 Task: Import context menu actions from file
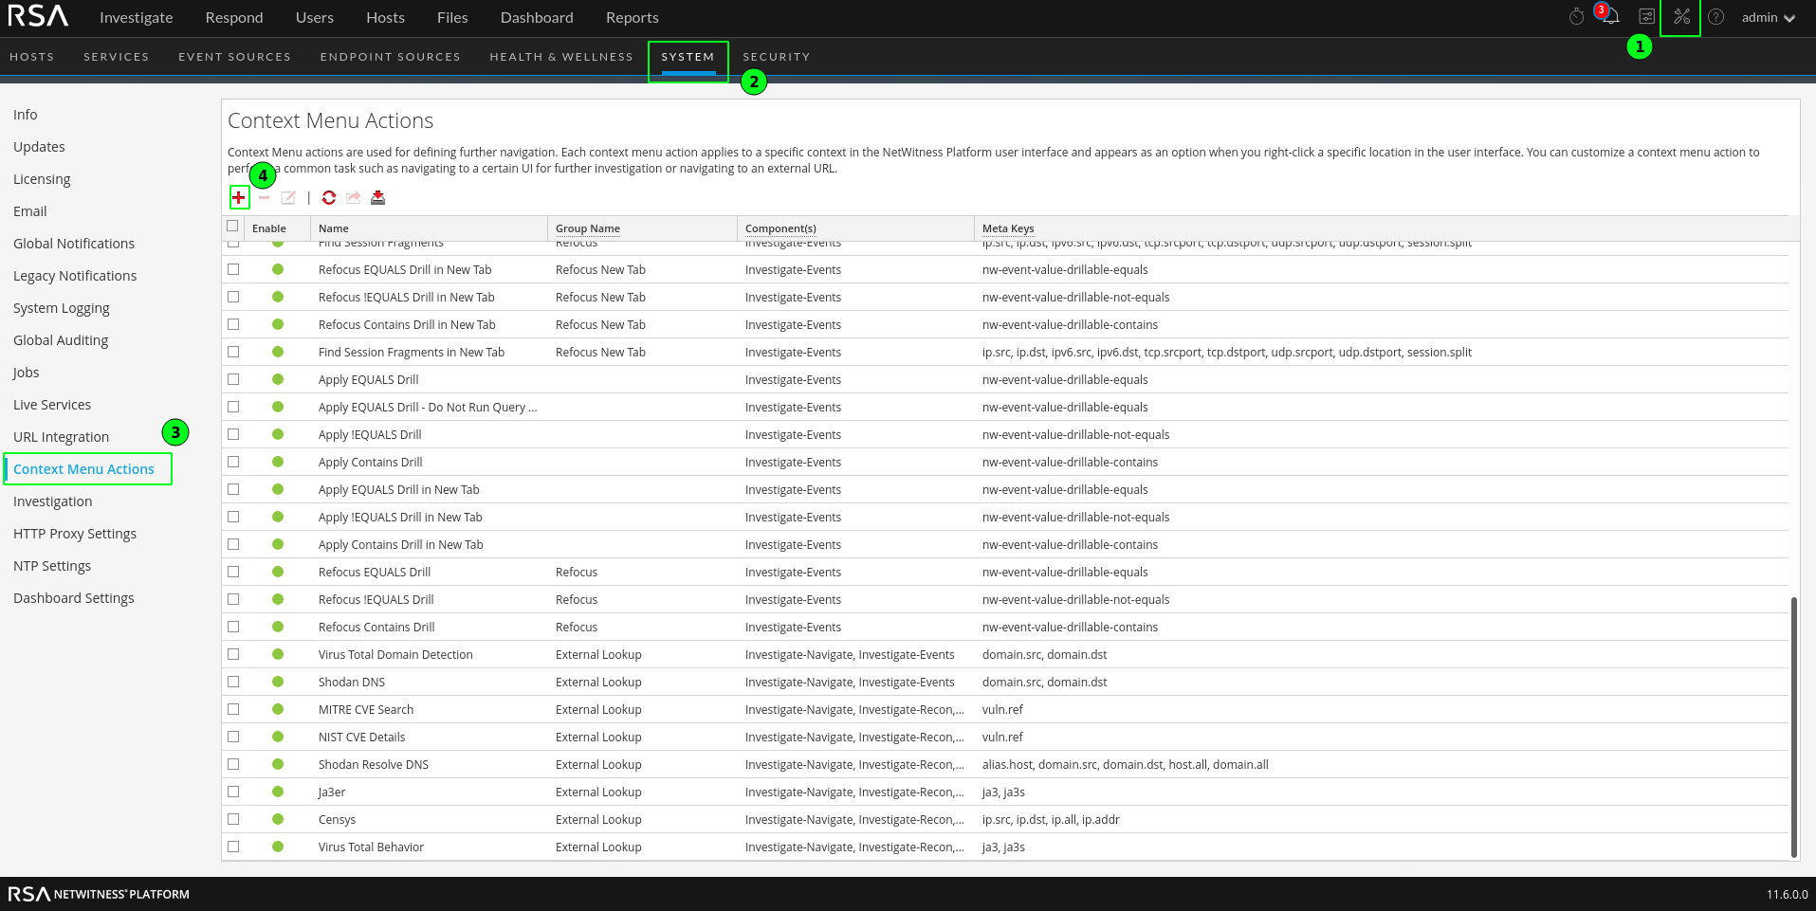click(x=377, y=197)
